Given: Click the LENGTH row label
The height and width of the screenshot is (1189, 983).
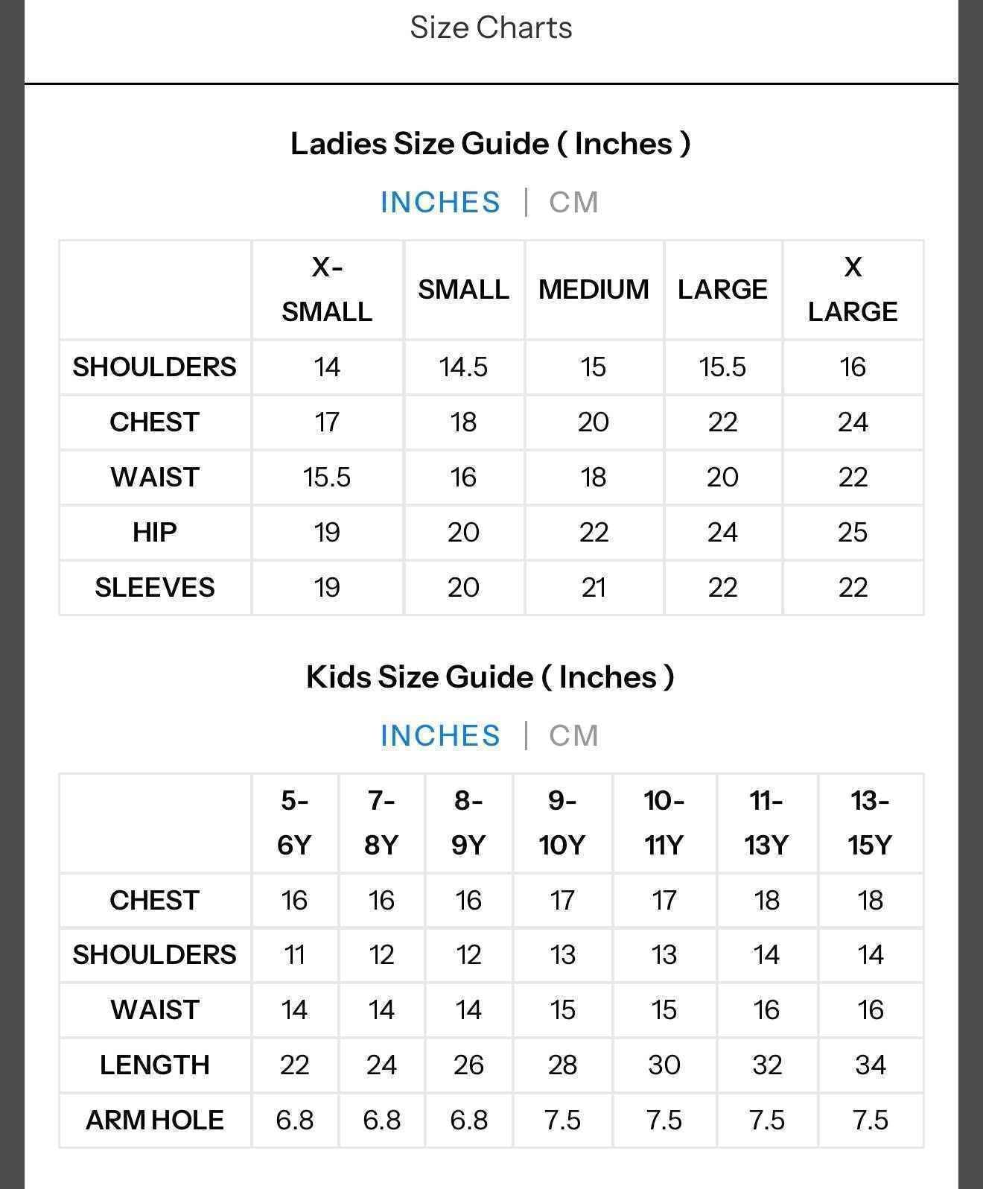Looking at the screenshot, I should click(x=154, y=1065).
